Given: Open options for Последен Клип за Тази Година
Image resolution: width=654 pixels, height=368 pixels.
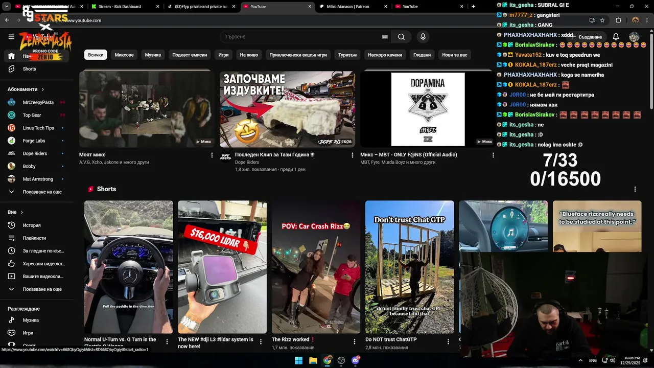Looking at the screenshot, I should click(353, 155).
